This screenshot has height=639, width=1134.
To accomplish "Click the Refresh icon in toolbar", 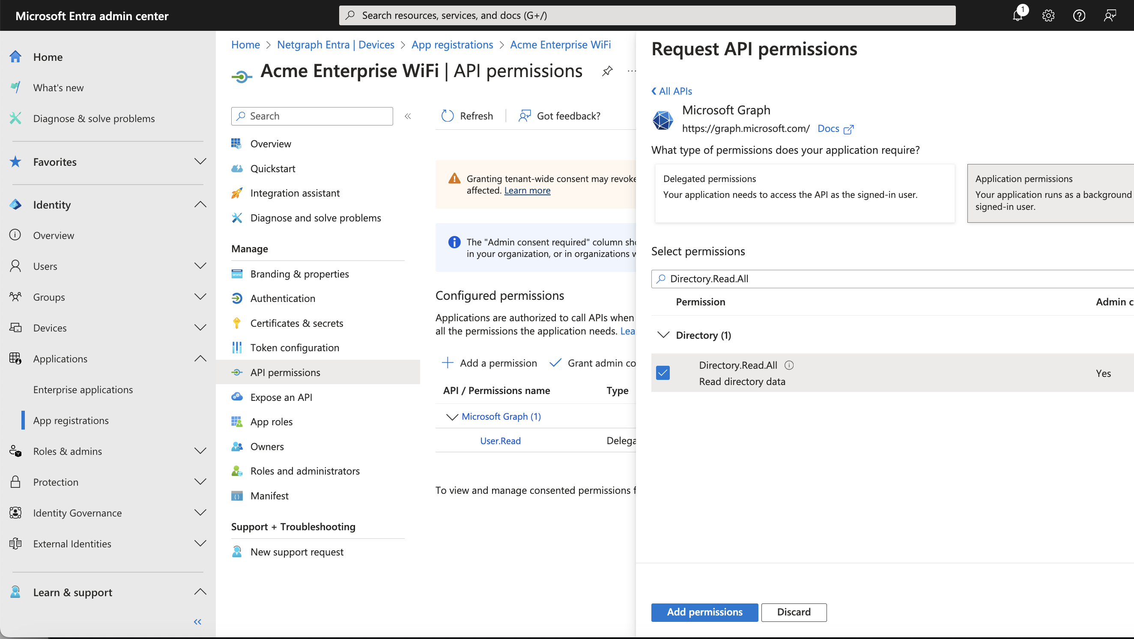I will point(447,116).
